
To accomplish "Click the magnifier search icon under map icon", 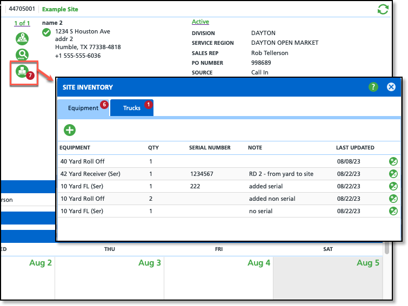I will point(22,55).
